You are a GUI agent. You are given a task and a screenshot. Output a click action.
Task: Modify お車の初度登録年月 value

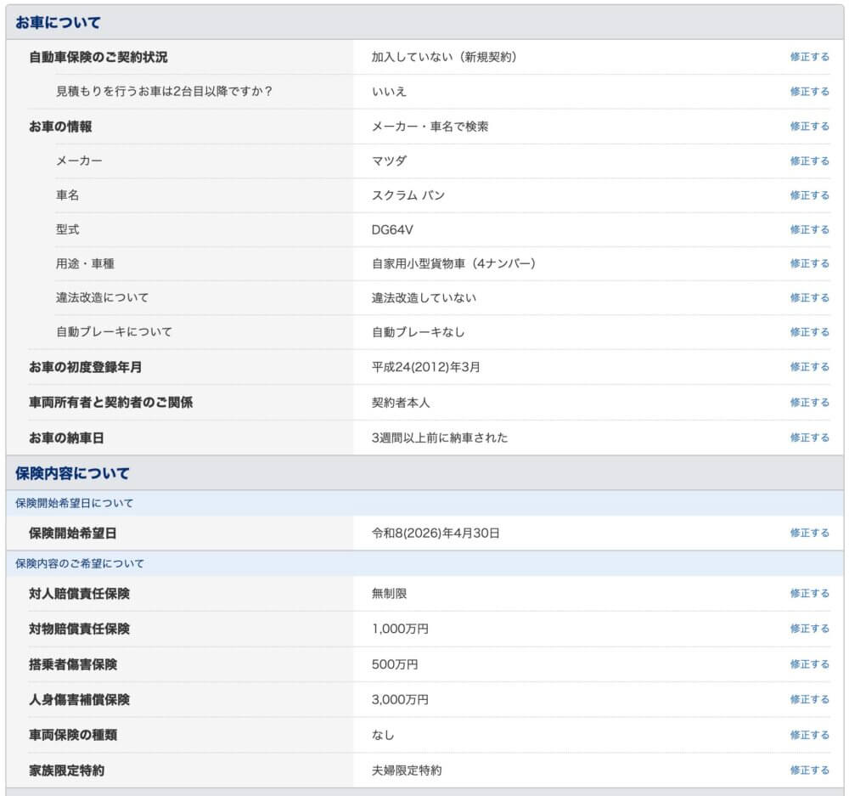[809, 367]
